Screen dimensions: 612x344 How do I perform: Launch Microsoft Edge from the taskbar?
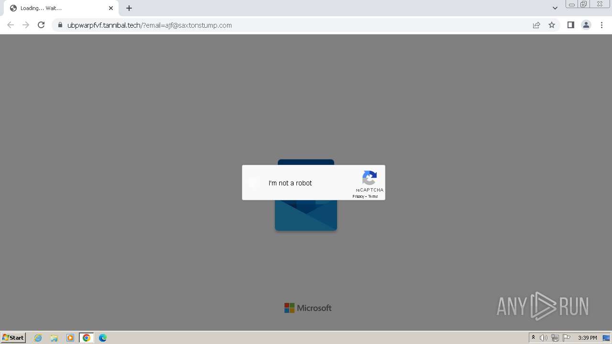coord(103,338)
